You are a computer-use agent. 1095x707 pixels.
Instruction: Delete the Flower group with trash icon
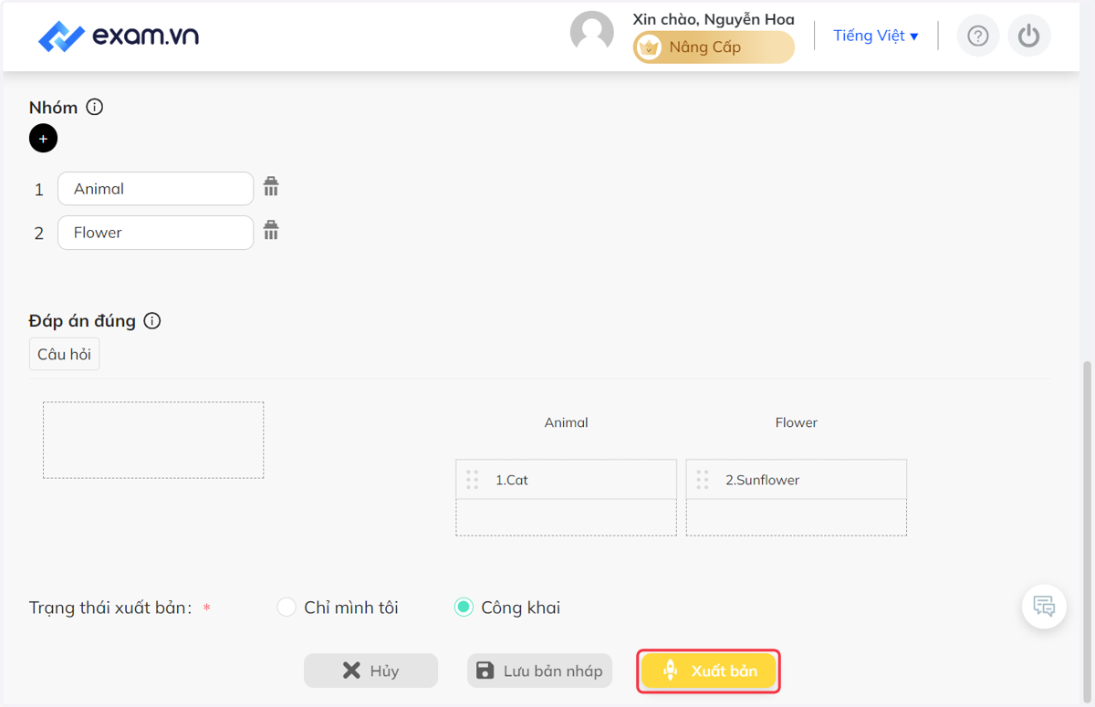(x=271, y=230)
